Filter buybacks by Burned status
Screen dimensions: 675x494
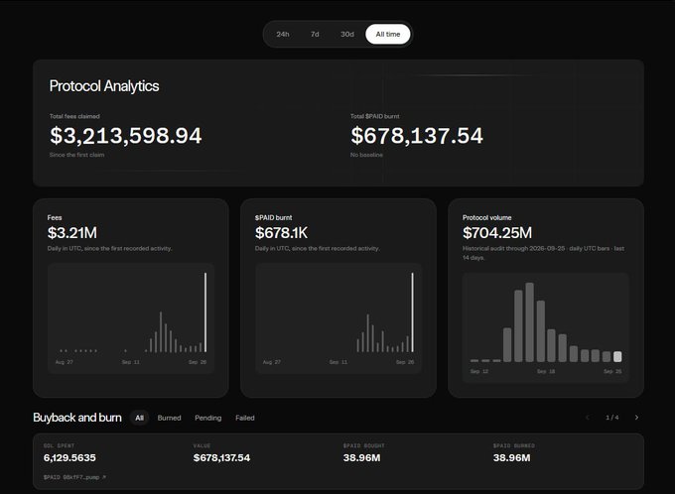[x=169, y=418]
